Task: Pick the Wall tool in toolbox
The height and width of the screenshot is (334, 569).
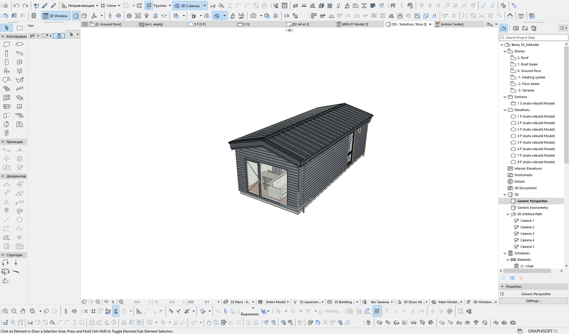Action: 6,44
